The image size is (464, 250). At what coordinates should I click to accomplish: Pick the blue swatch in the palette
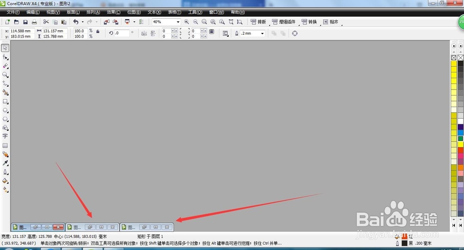point(460,133)
